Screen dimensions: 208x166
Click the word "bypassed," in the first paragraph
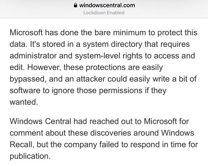pos(28,79)
